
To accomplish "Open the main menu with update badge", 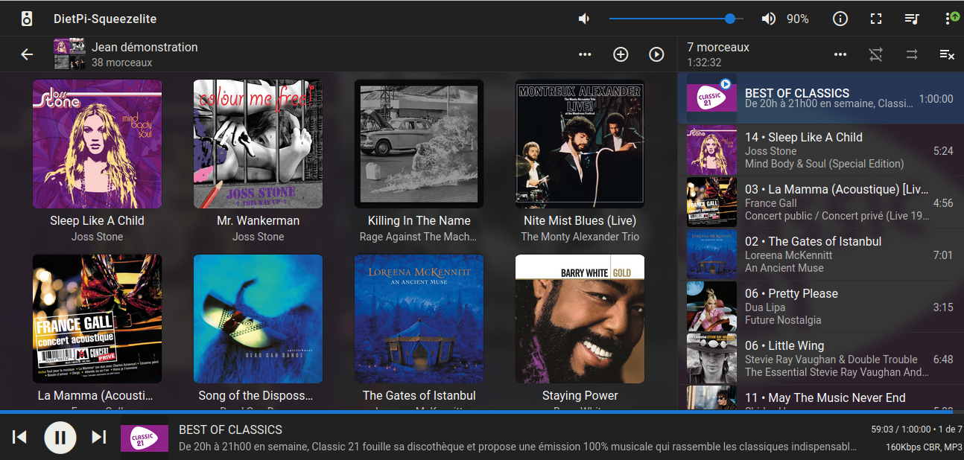I will point(952,18).
